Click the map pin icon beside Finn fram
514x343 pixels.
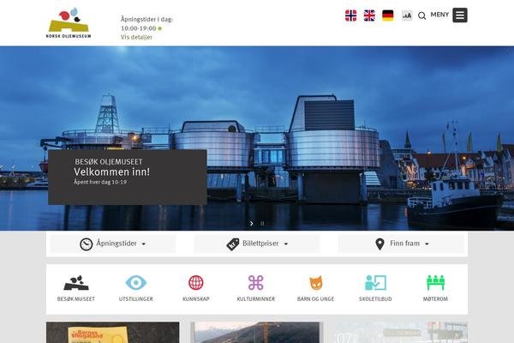pyautogui.click(x=380, y=244)
